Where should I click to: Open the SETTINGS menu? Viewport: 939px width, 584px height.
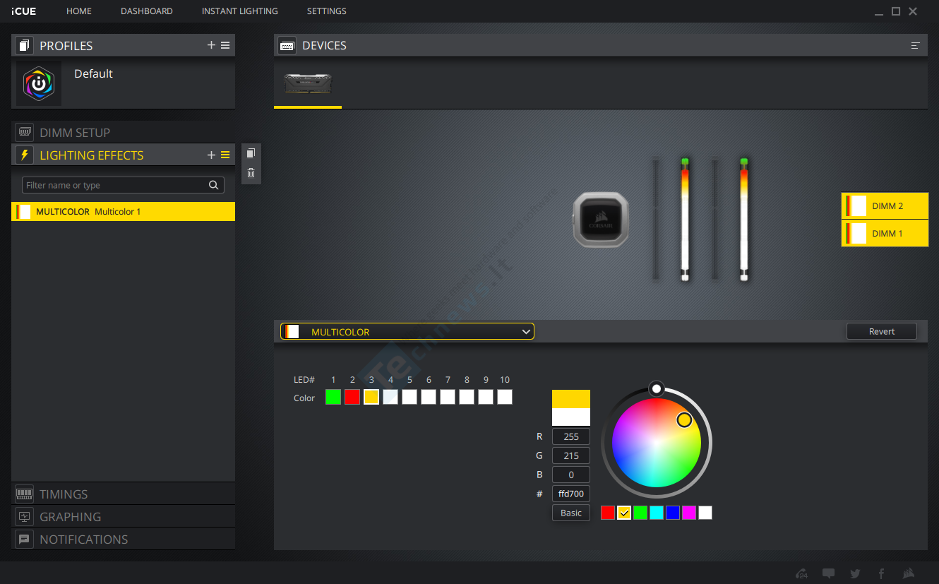click(327, 11)
